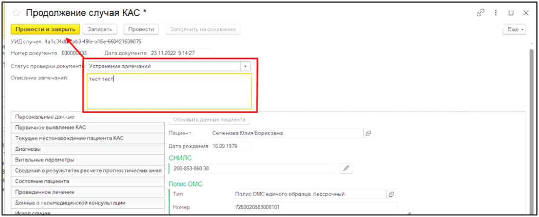
Task: Click the copy link chain icon
Action: pyautogui.click(x=480, y=13)
